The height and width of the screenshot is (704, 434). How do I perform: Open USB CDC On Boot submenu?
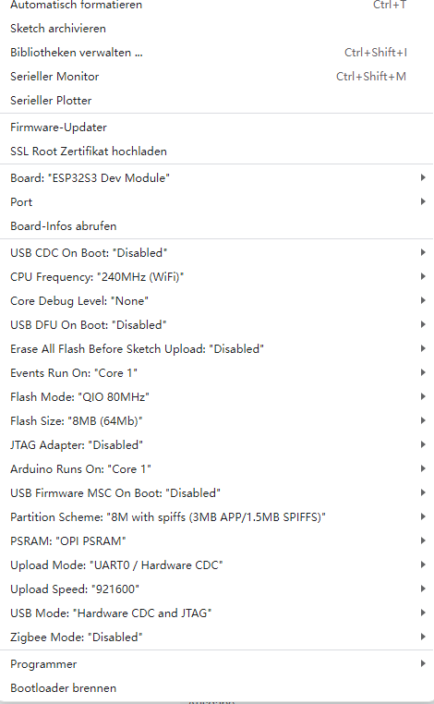(217, 253)
